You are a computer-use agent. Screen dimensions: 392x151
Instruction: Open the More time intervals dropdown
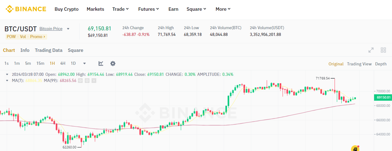point(85,64)
